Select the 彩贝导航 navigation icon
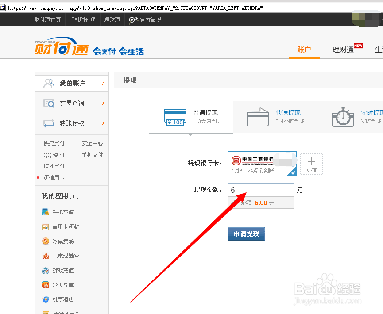The image size is (383, 314). pos(46,285)
